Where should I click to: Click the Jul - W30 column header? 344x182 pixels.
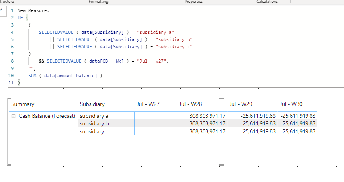pos(291,104)
